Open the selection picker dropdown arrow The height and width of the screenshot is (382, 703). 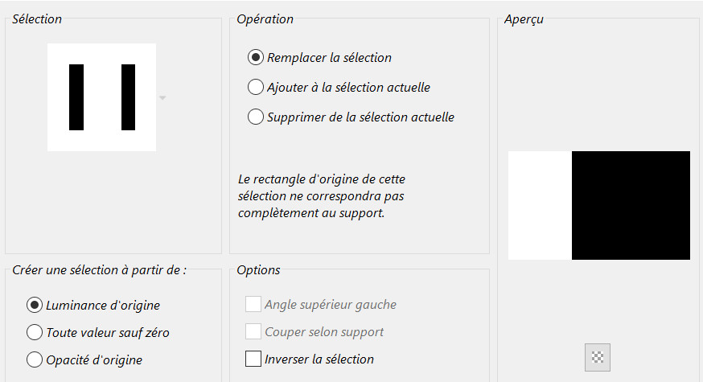162,97
